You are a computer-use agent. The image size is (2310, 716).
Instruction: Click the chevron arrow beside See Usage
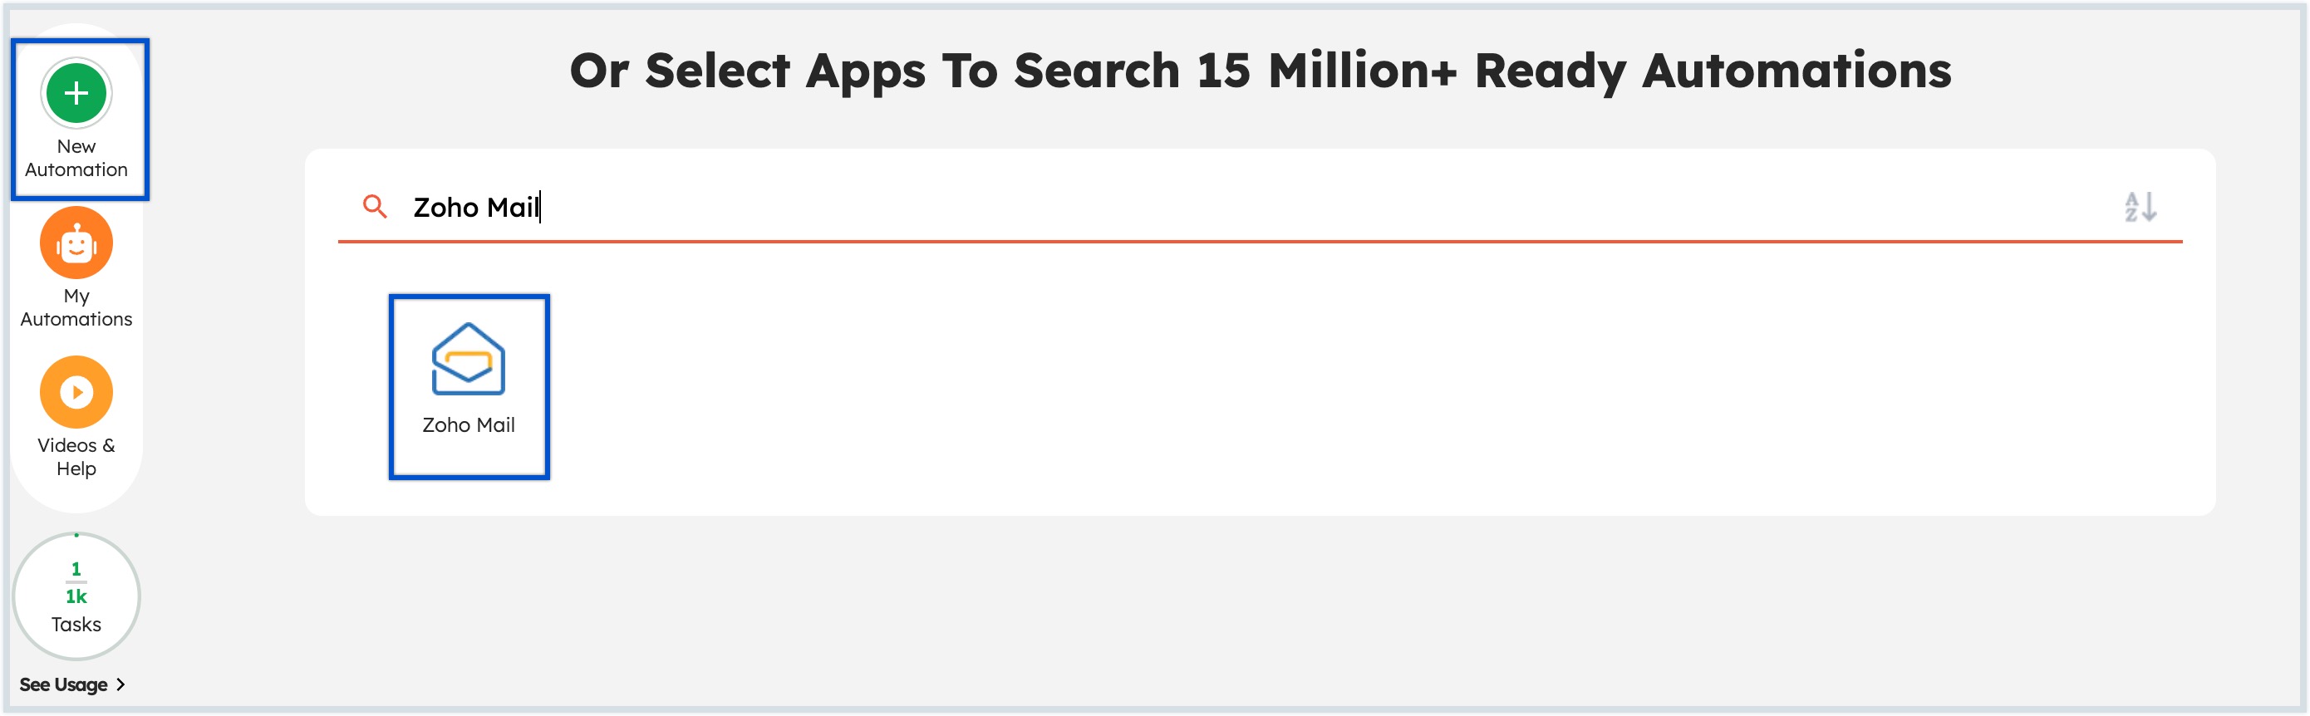click(x=121, y=684)
